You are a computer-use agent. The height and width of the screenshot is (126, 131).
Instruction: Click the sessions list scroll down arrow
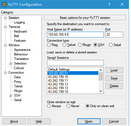click(x=101, y=91)
